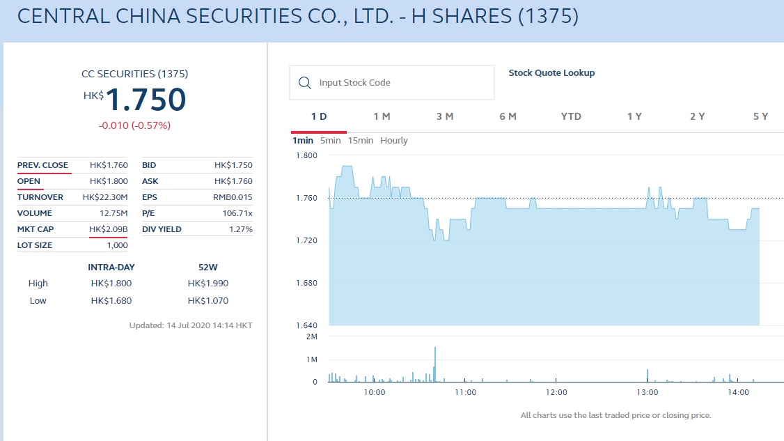Click the BID label
This screenshot has height=441, width=784.
click(x=149, y=165)
